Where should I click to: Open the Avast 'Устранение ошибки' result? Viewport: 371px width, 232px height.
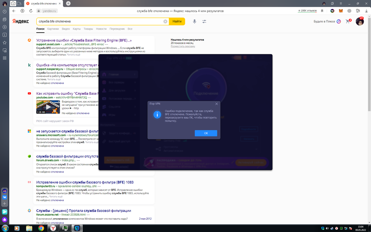point(84,40)
